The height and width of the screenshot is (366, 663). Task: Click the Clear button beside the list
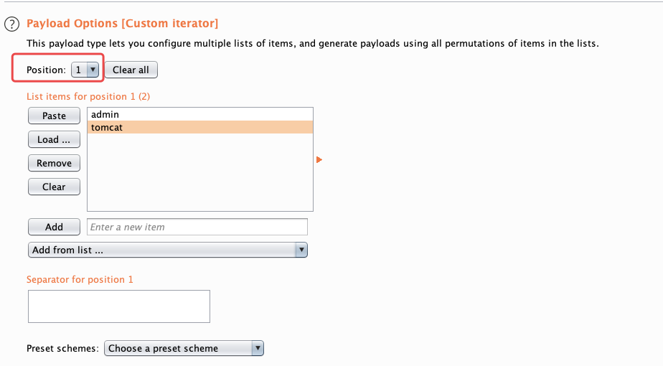pyautogui.click(x=54, y=187)
